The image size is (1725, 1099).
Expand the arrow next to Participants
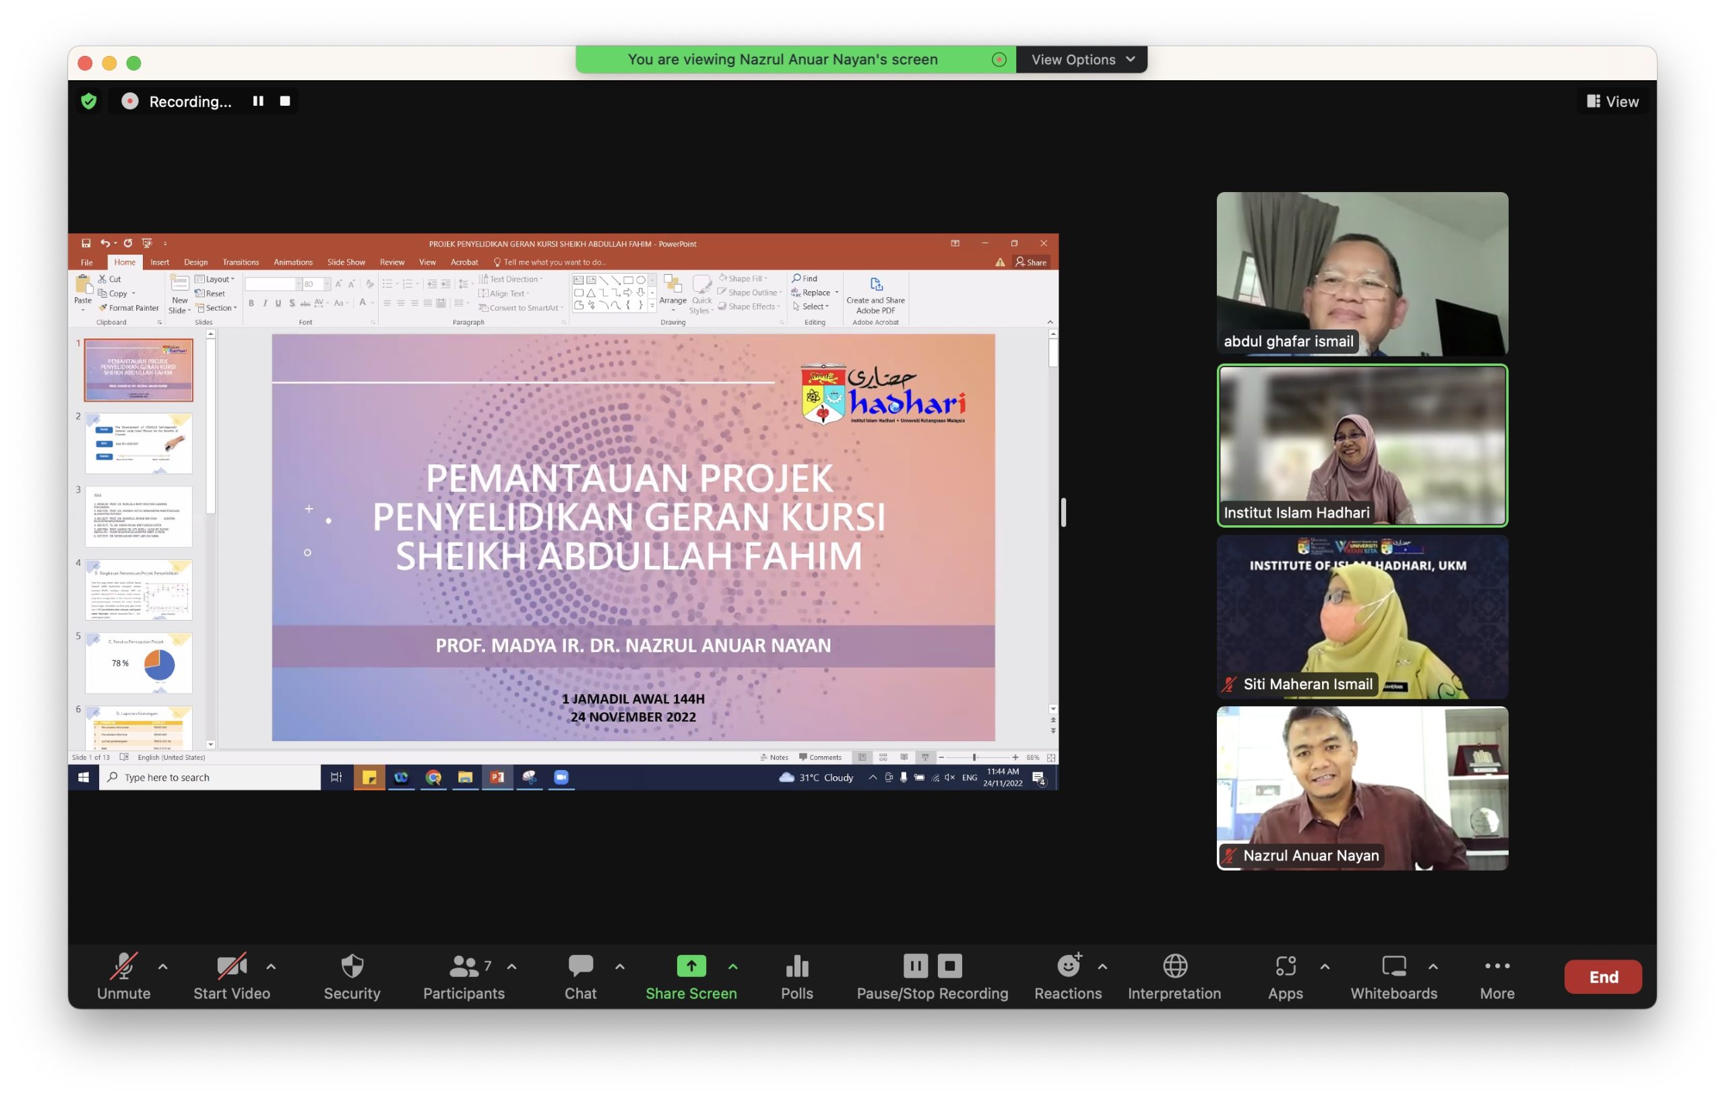pyautogui.click(x=511, y=966)
